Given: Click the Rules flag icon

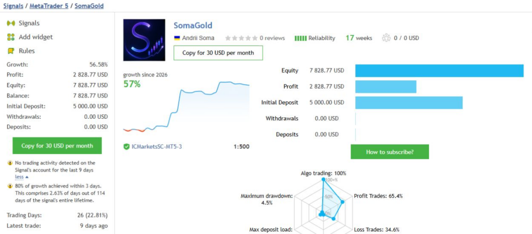Looking at the screenshot, I should point(11,51).
